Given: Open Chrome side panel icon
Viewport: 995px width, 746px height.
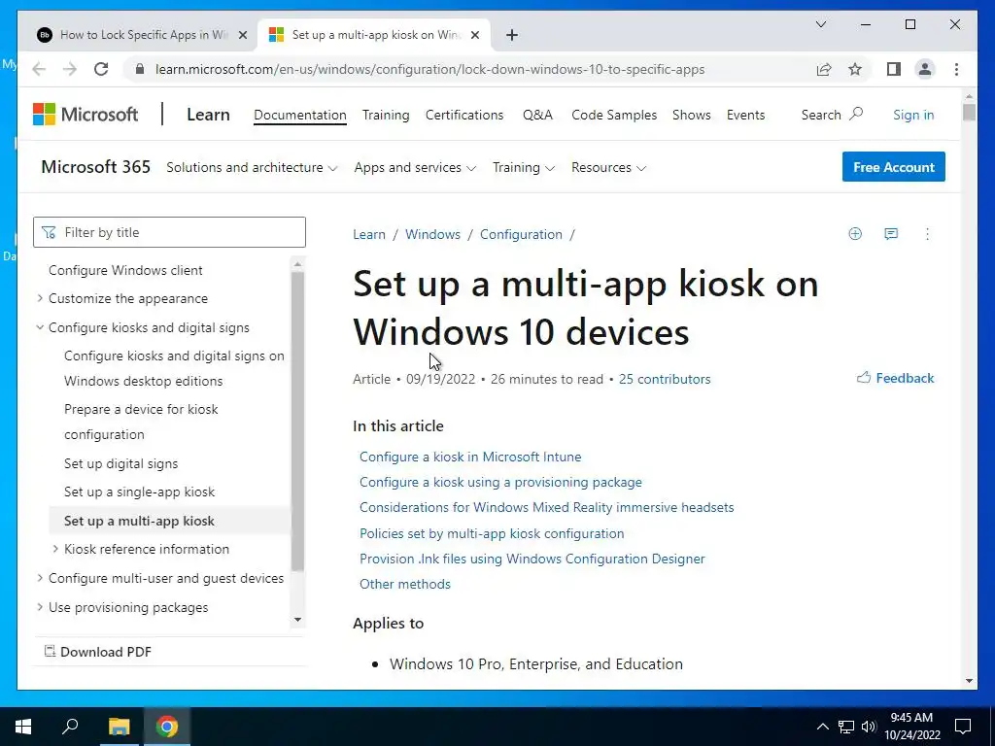Looking at the screenshot, I should tap(894, 69).
